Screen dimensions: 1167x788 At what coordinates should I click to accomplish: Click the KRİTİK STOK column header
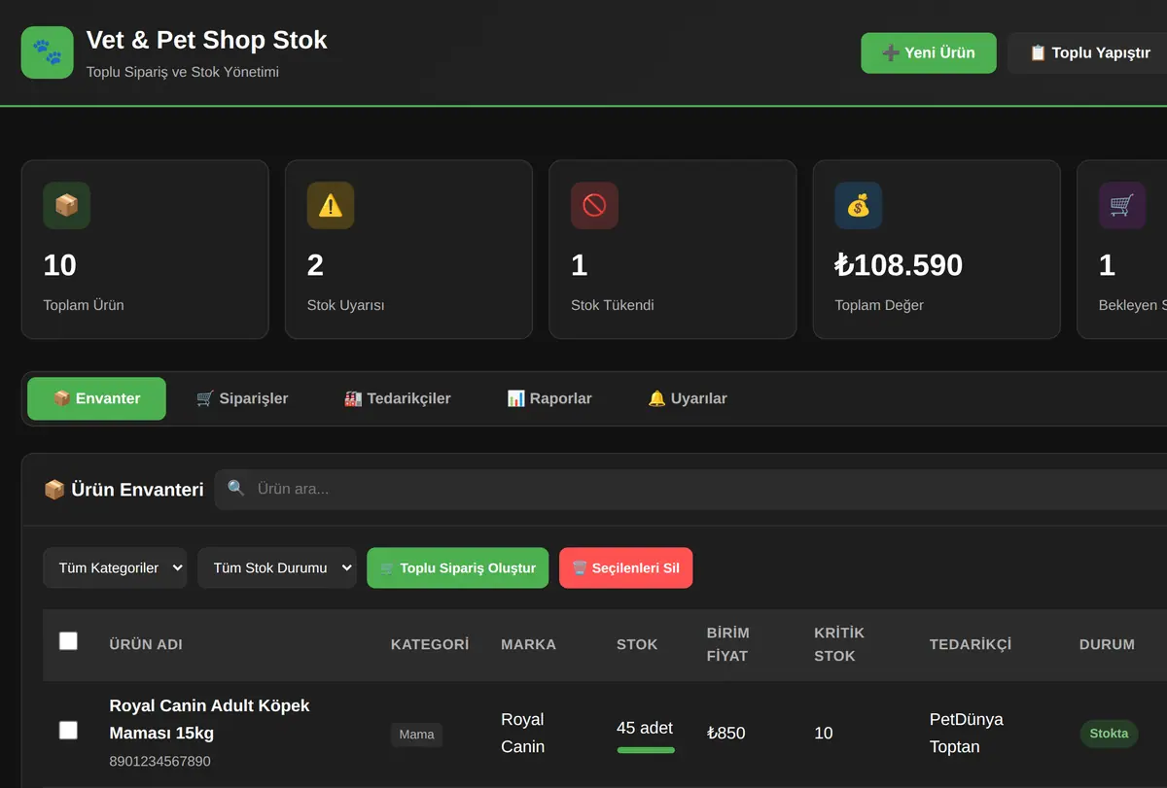[x=839, y=644]
